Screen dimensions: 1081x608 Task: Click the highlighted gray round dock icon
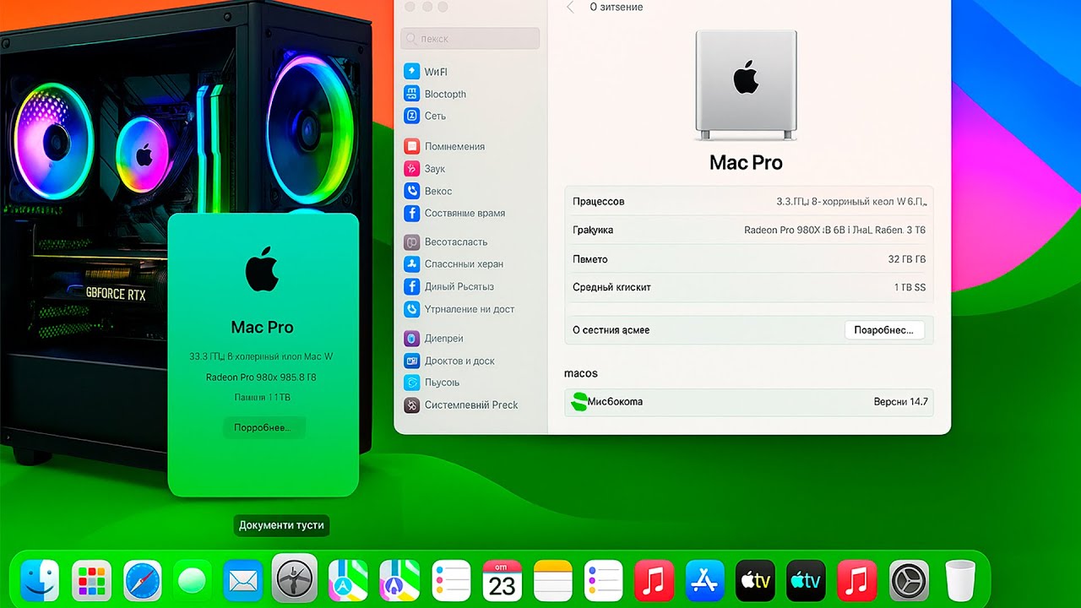(x=295, y=578)
